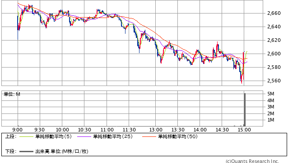
Task: Click the 11:30 time axis label
Action: click(x=129, y=130)
